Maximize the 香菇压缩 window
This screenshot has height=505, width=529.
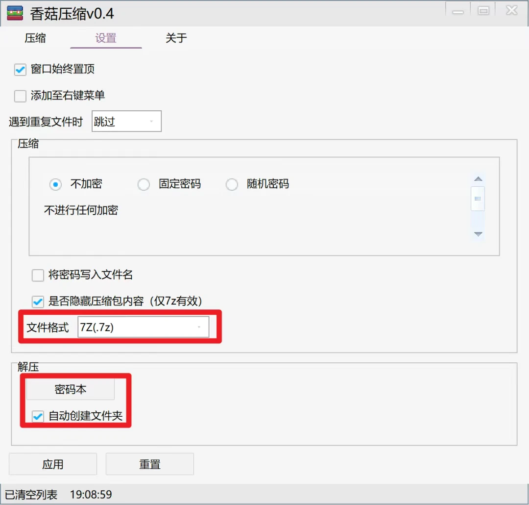pos(483,11)
